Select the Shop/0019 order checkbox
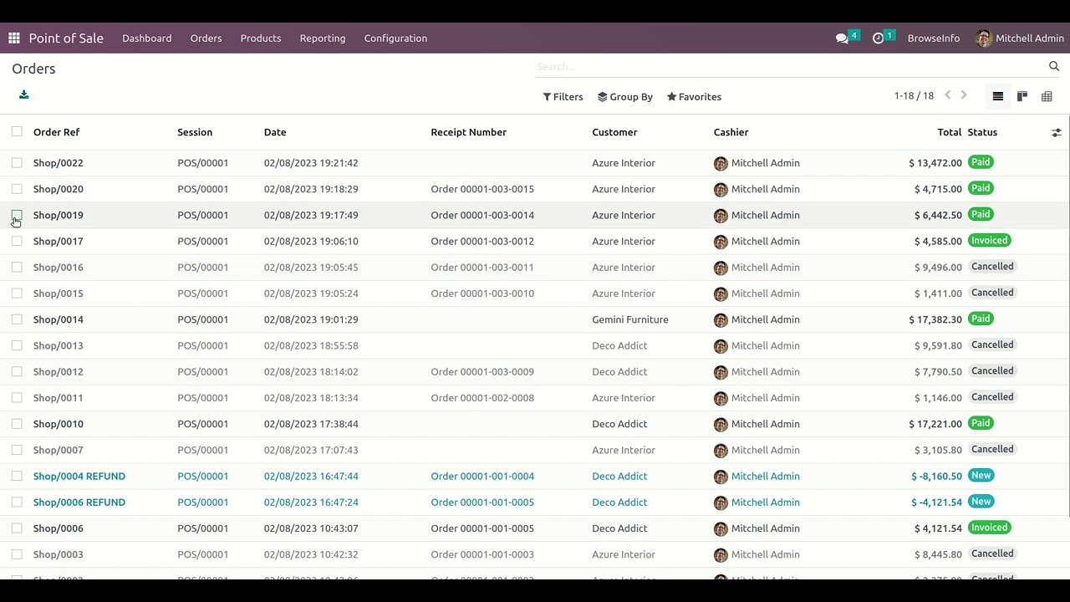 click(x=17, y=215)
